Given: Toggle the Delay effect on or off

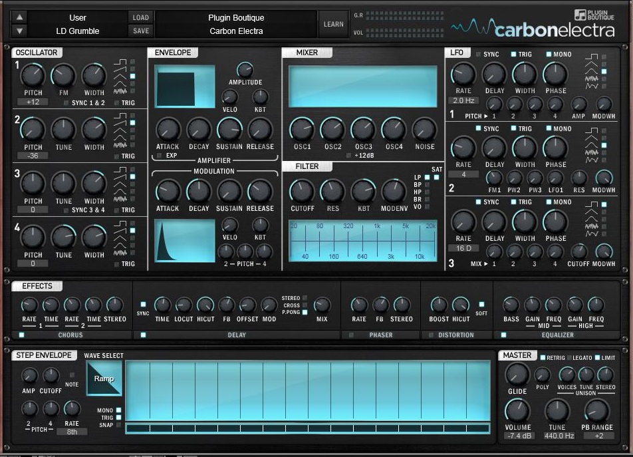Looking at the screenshot, I should tap(143, 335).
